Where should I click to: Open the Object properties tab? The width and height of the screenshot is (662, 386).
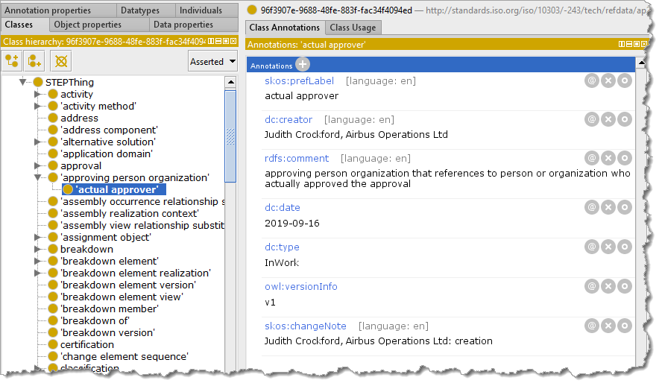point(87,25)
